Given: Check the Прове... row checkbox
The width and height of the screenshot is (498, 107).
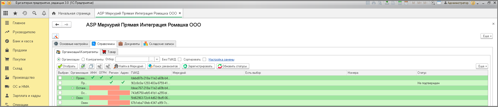Looking at the screenshot, I should click(60, 78).
